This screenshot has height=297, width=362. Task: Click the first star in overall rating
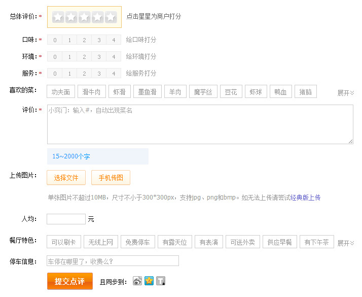click(58, 17)
